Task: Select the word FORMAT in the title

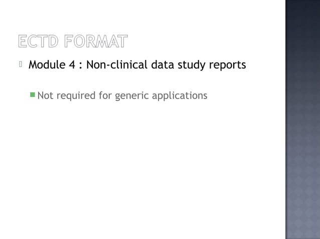Action: [96, 39]
